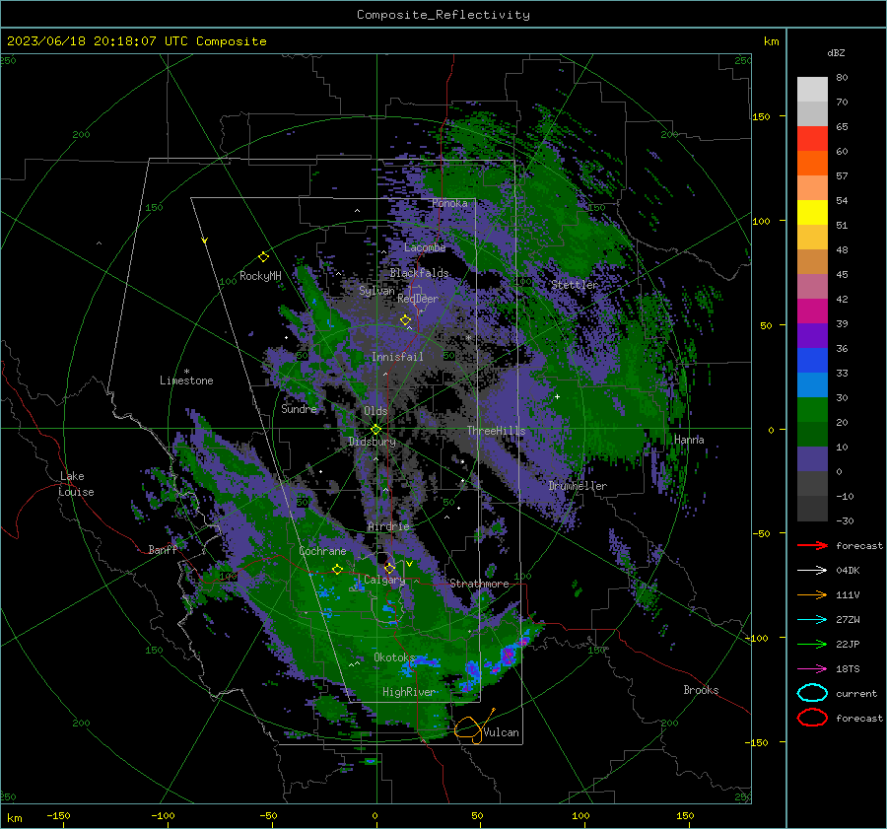Click the Banff label

[x=163, y=550]
